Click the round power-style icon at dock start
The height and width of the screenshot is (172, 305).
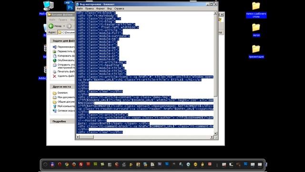pos(45,164)
